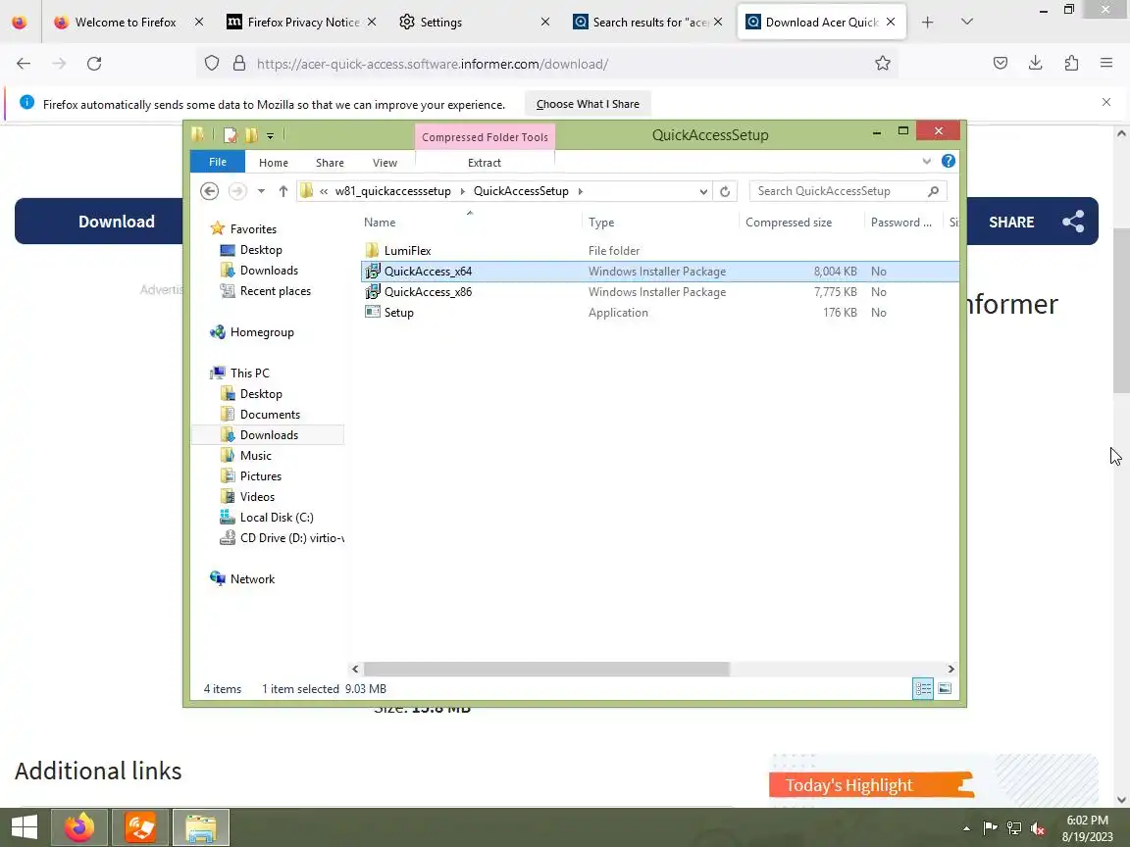Switch to Firefox Privacy Notice tab
Viewport: 1130px width, 847px height.
[x=303, y=23]
